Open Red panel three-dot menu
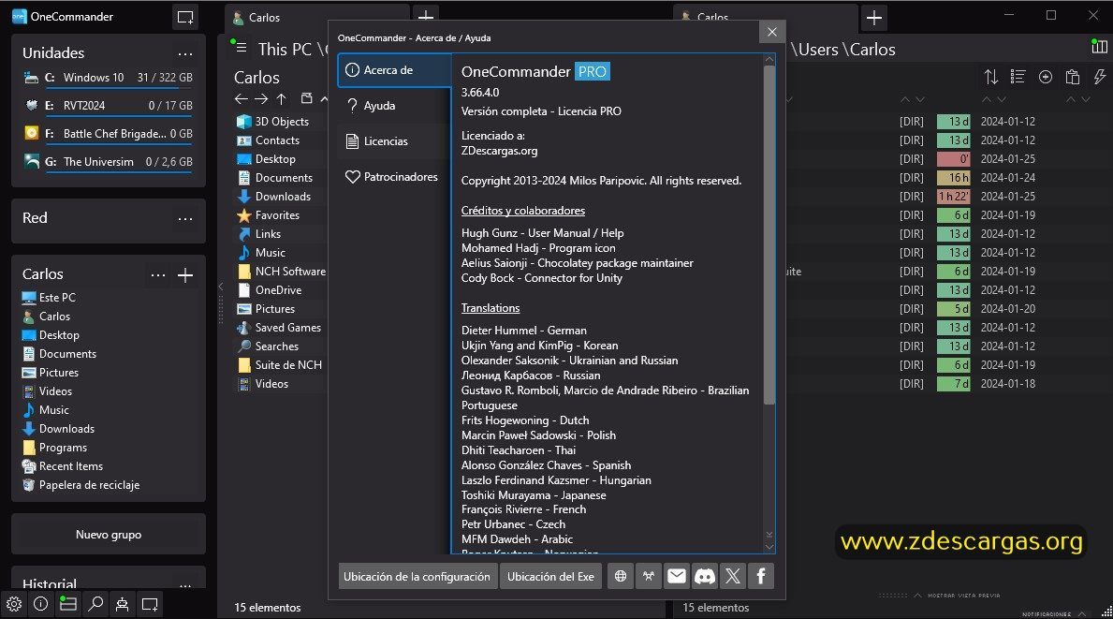This screenshot has width=1113, height=619. [185, 218]
